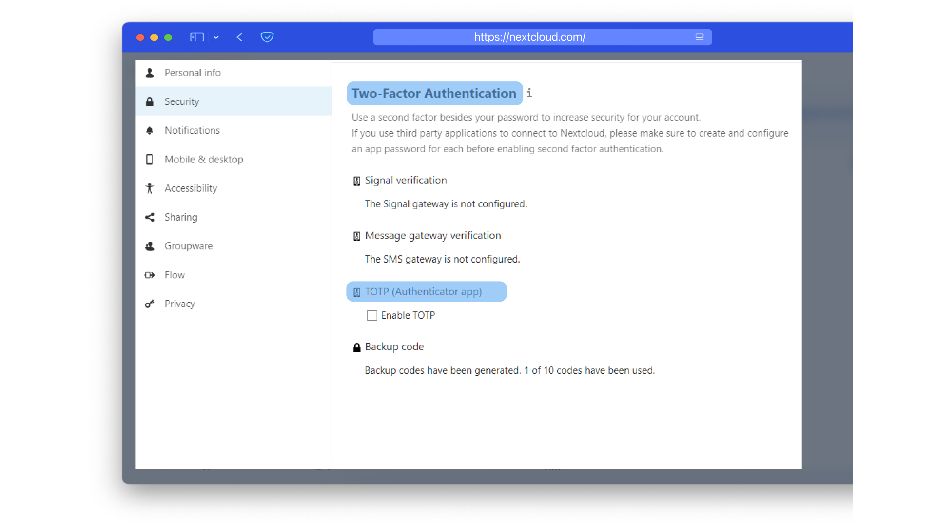Click the Message gateway verification icon
This screenshot has width=936, height=527.
357,236
